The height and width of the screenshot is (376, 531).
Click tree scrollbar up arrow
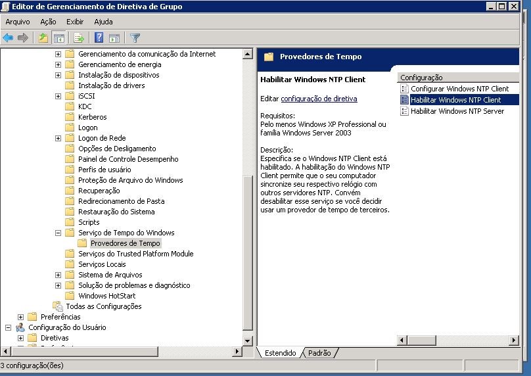tap(248, 54)
